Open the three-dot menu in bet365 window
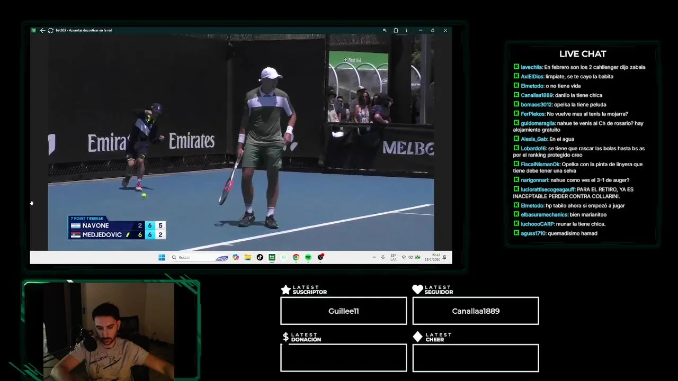 pyautogui.click(x=407, y=30)
